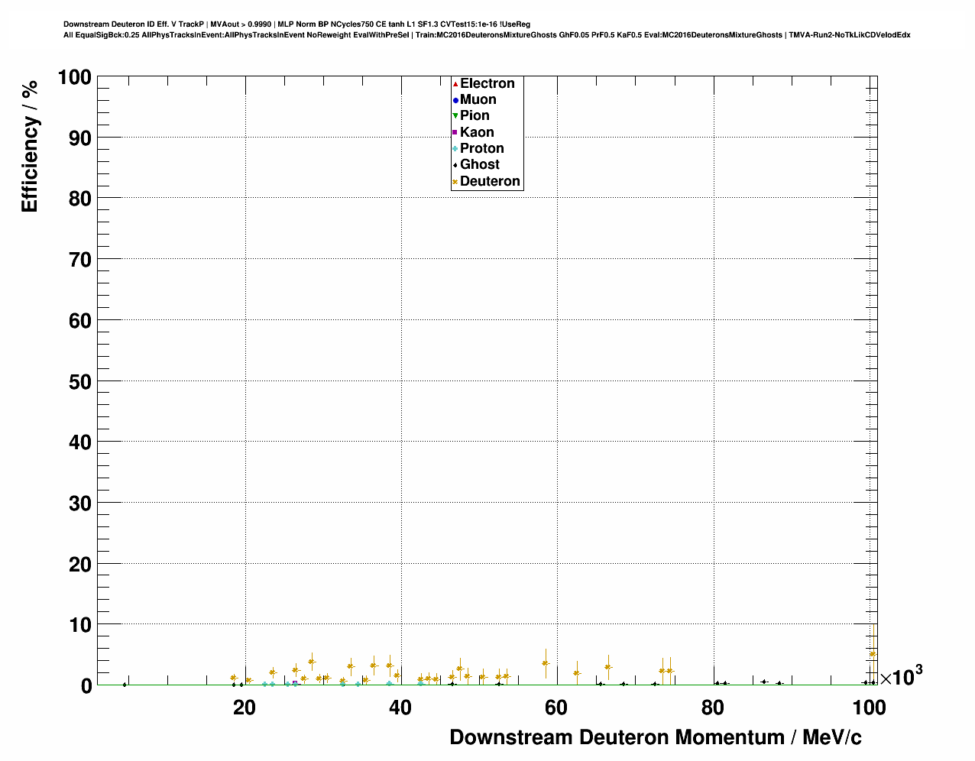The width and height of the screenshot is (975, 761).
Task: Select the Efficiency / % axis title
Action: (x=30, y=146)
